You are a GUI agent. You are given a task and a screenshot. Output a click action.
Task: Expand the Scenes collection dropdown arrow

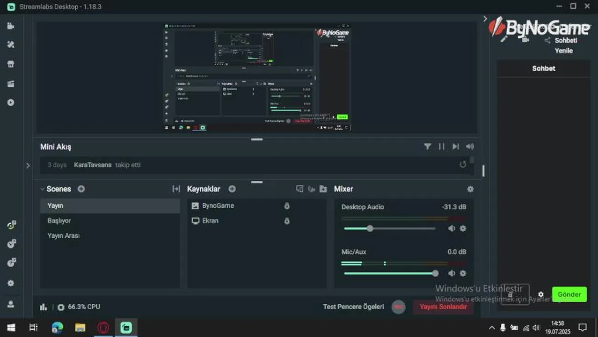pyautogui.click(x=43, y=189)
